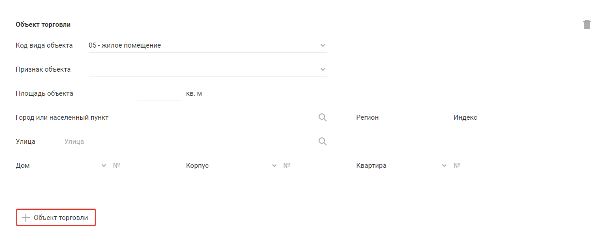612x234 pixels.
Task: Click the search magnifier in Улица field
Action: click(x=323, y=141)
